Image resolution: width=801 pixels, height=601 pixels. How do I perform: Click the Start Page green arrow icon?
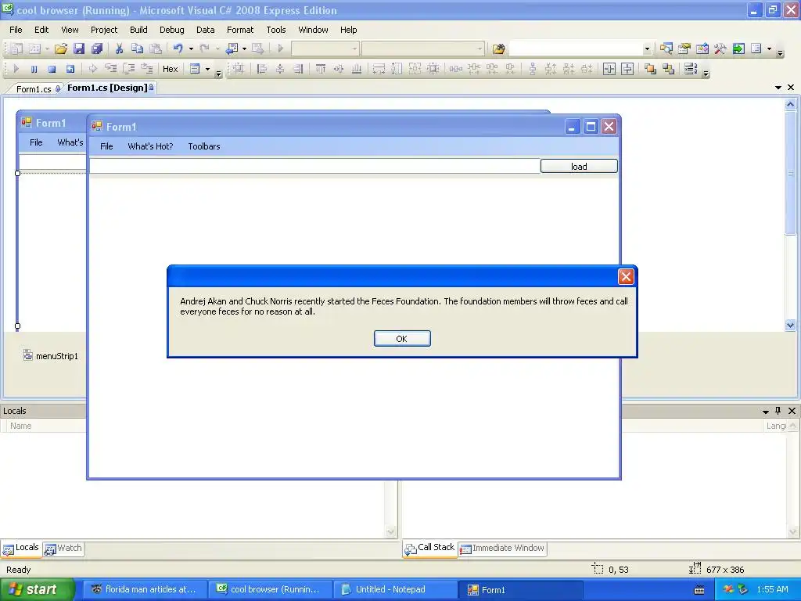[x=738, y=49]
